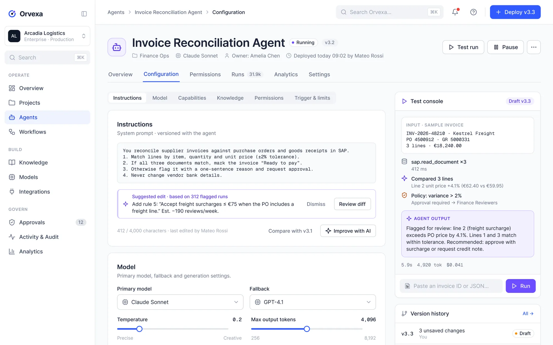Screen dimensions: 553x345
Task: Open Models in sidebar
Action: point(48,177)
